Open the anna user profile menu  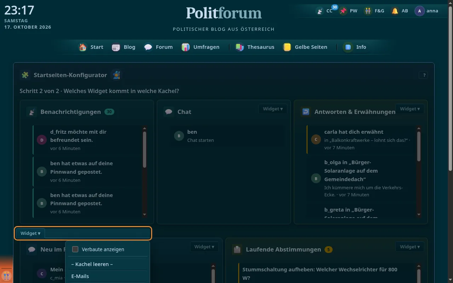click(427, 11)
